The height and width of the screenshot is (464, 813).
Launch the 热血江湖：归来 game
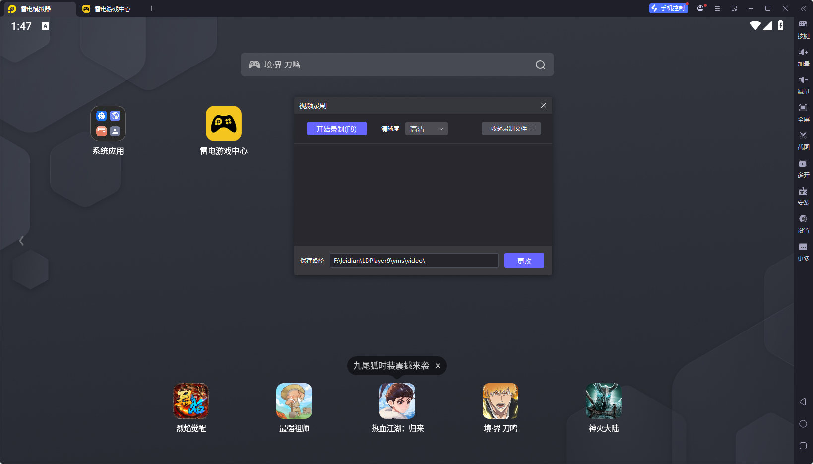click(x=397, y=401)
